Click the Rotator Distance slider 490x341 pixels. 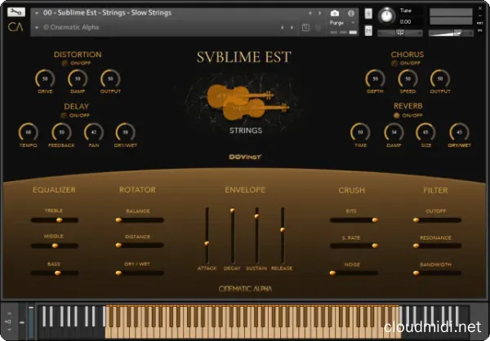[x=140, y=246]
